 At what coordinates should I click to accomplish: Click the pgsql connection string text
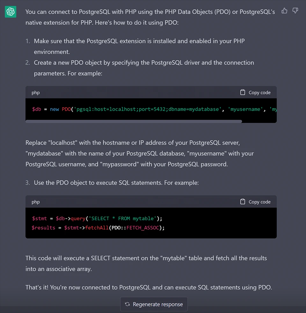click(x=148, y=109)
